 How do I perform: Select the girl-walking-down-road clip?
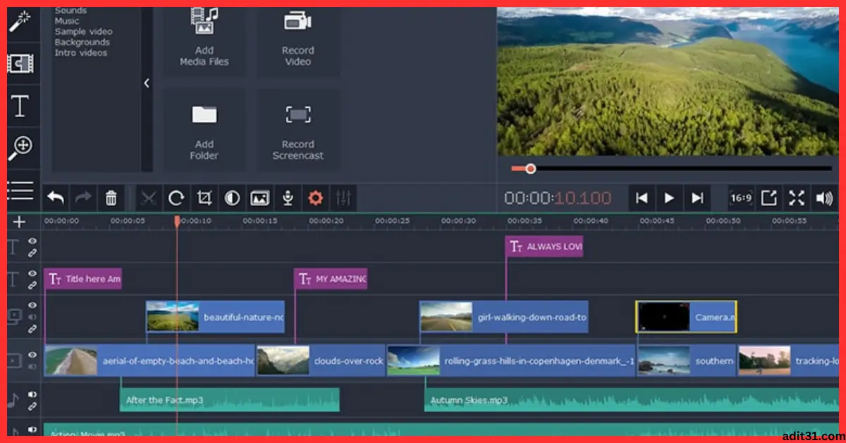coord(504,317)
